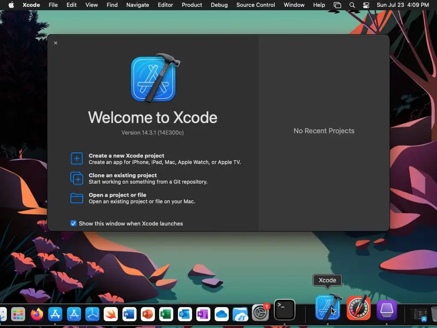Open the View menu
The image size is (437, 328).
coord(91,5)
